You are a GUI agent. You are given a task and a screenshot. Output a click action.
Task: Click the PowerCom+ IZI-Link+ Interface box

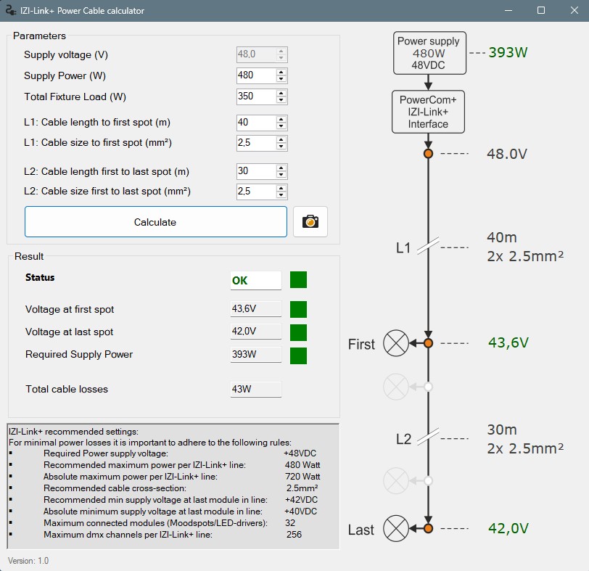pos(428,112)
